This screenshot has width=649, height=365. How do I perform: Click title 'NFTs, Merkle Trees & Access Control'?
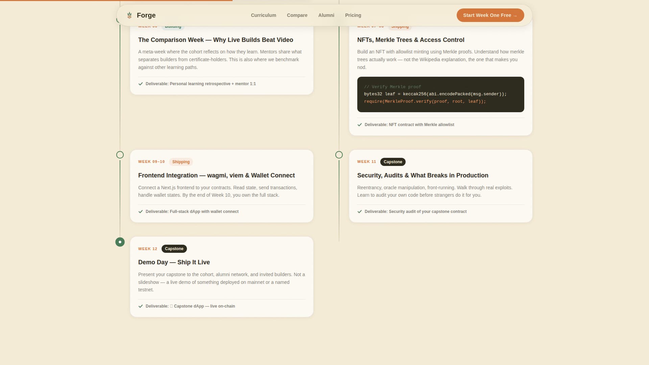(x=411, y=40)
